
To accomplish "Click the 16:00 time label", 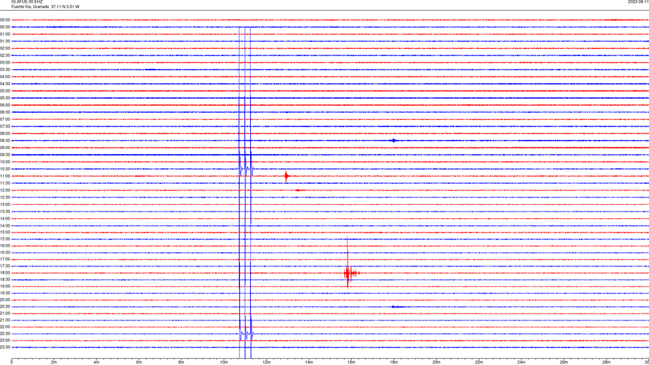I will coord(5,246).
